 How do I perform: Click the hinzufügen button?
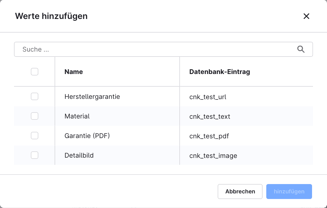coord(289,192)
